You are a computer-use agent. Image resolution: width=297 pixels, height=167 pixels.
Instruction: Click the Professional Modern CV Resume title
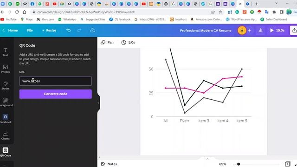coord(206,31)
